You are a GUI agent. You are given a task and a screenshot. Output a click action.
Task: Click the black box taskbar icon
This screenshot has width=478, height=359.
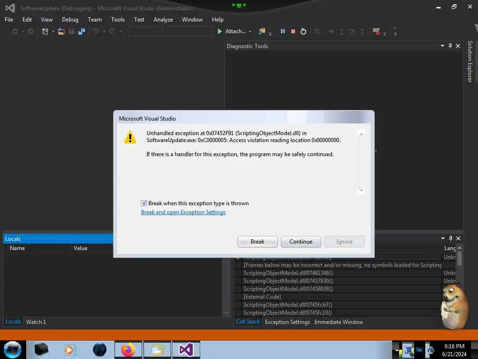coord(41,350)
